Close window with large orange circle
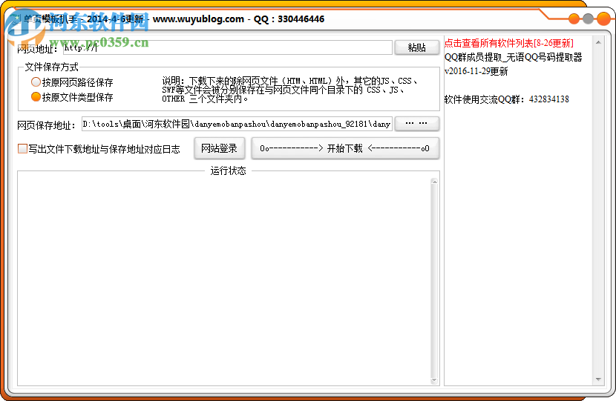Viewport: 616px width, 401px height. click(x=603, y=19)
